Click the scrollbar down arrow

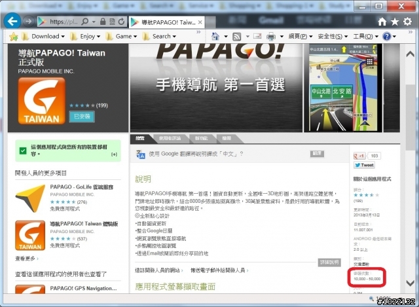coord(410,283)
